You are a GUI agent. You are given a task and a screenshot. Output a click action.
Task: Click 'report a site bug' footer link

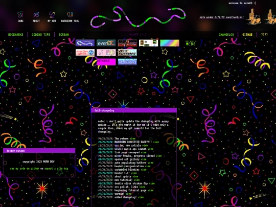56,169
